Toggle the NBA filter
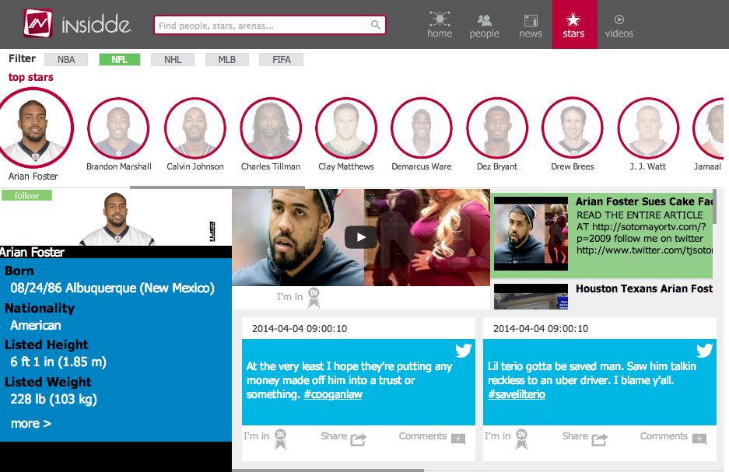729x472 pixels. tap(65, 60)
